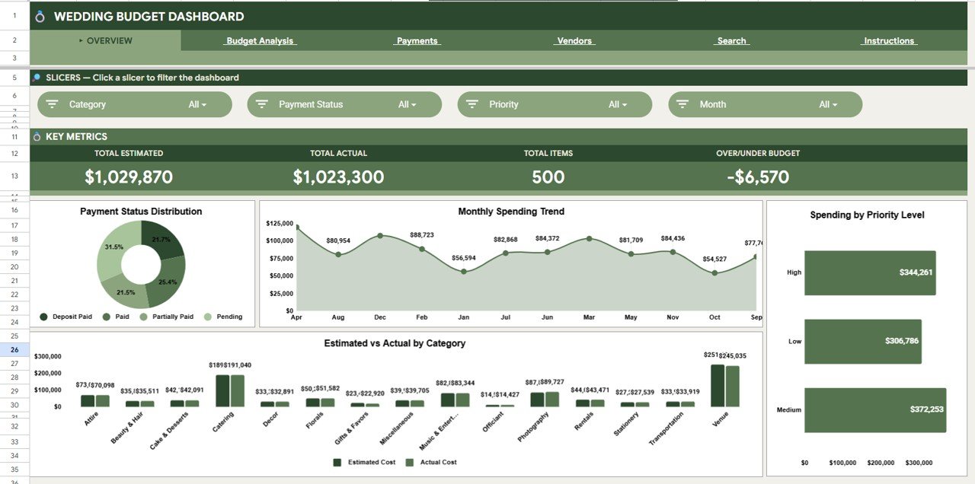Select row 26 by clicking its header
The width and height of the screenshot is (975, 484).
click(14, 349)
